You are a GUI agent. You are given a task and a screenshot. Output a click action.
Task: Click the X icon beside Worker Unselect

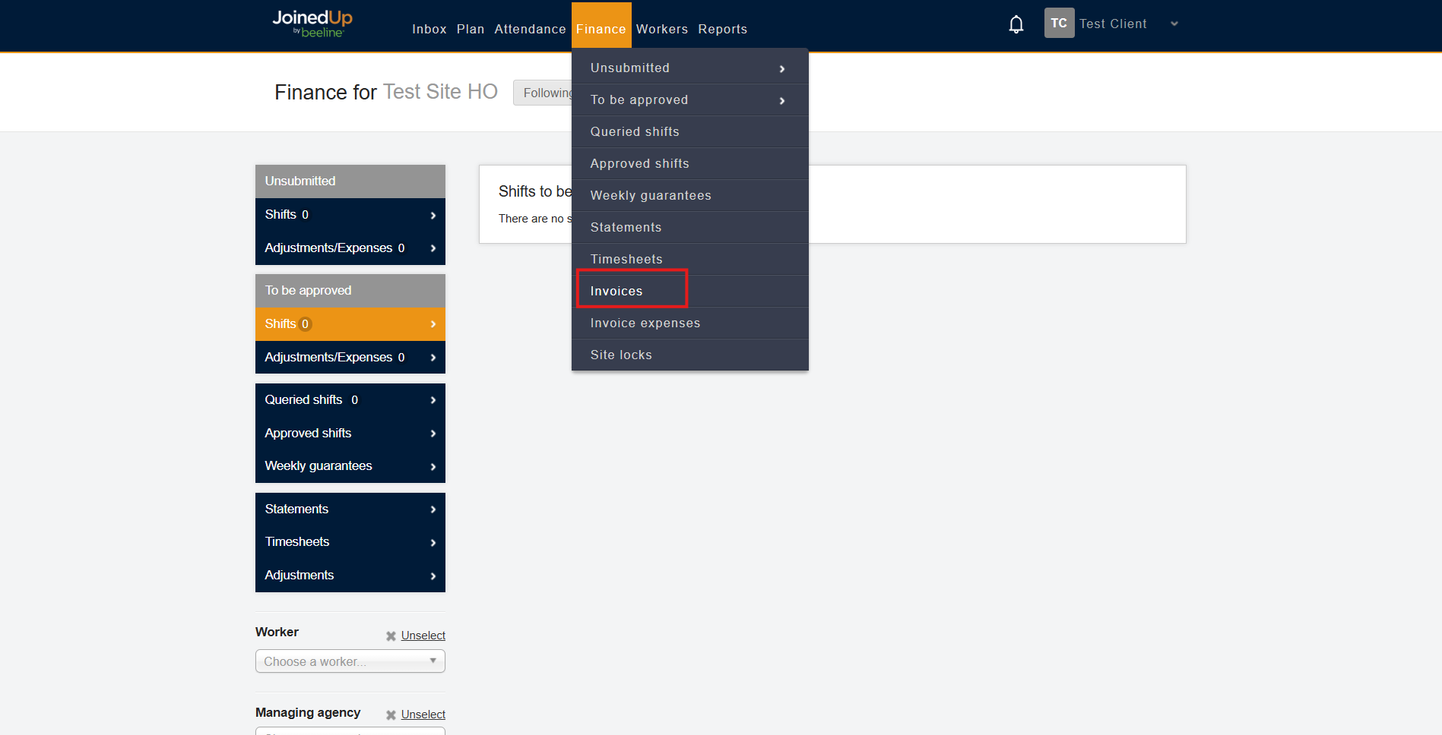point(391,636)
